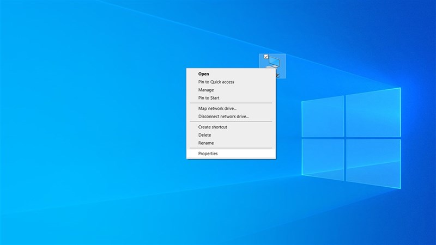
Task: Select Map network drive option
Action: point(217,108)
